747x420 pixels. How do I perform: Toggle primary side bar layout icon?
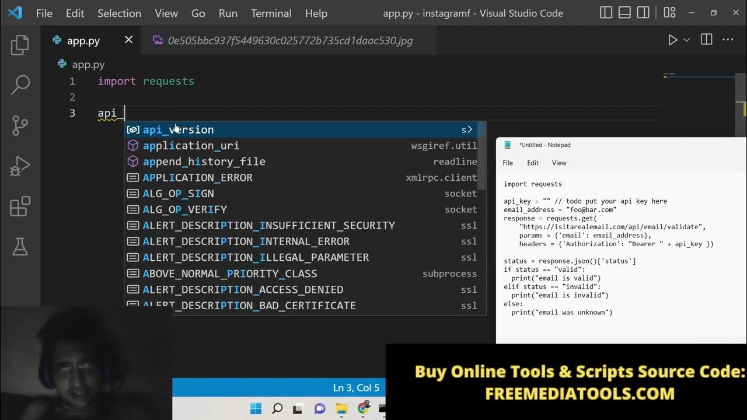[x=606, y=13]
